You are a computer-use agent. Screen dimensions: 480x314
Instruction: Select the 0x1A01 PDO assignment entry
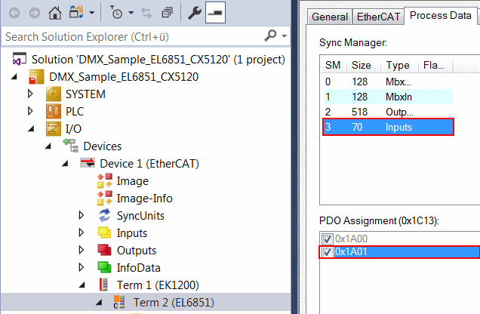pos(407,252)
